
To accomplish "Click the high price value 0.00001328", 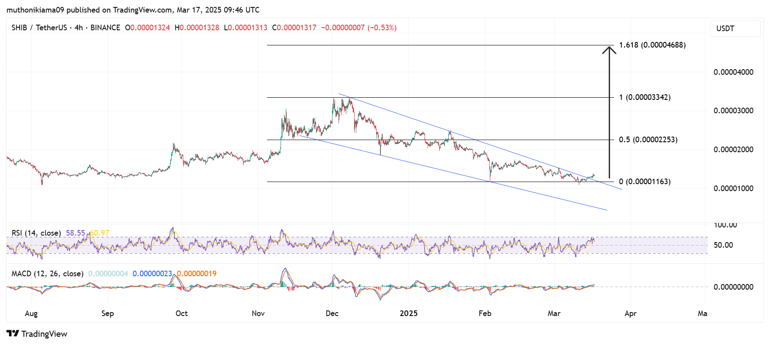I will point(199,28).
